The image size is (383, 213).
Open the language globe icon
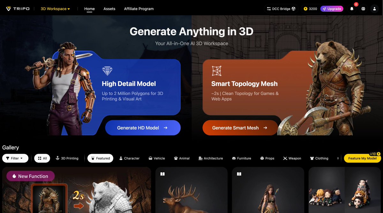[x=363, y=9]
